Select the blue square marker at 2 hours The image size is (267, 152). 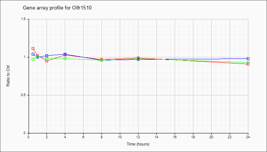47,55
